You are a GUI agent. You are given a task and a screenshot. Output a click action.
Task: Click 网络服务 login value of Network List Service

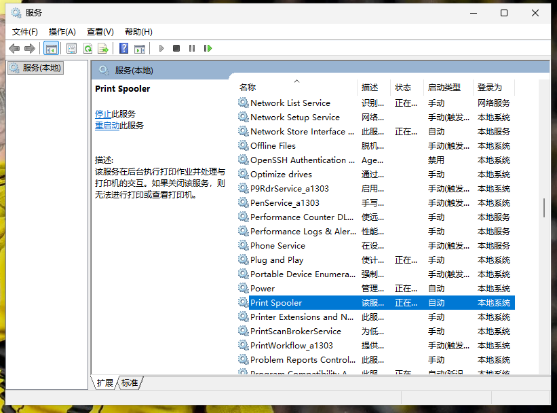tap(494, 103)
